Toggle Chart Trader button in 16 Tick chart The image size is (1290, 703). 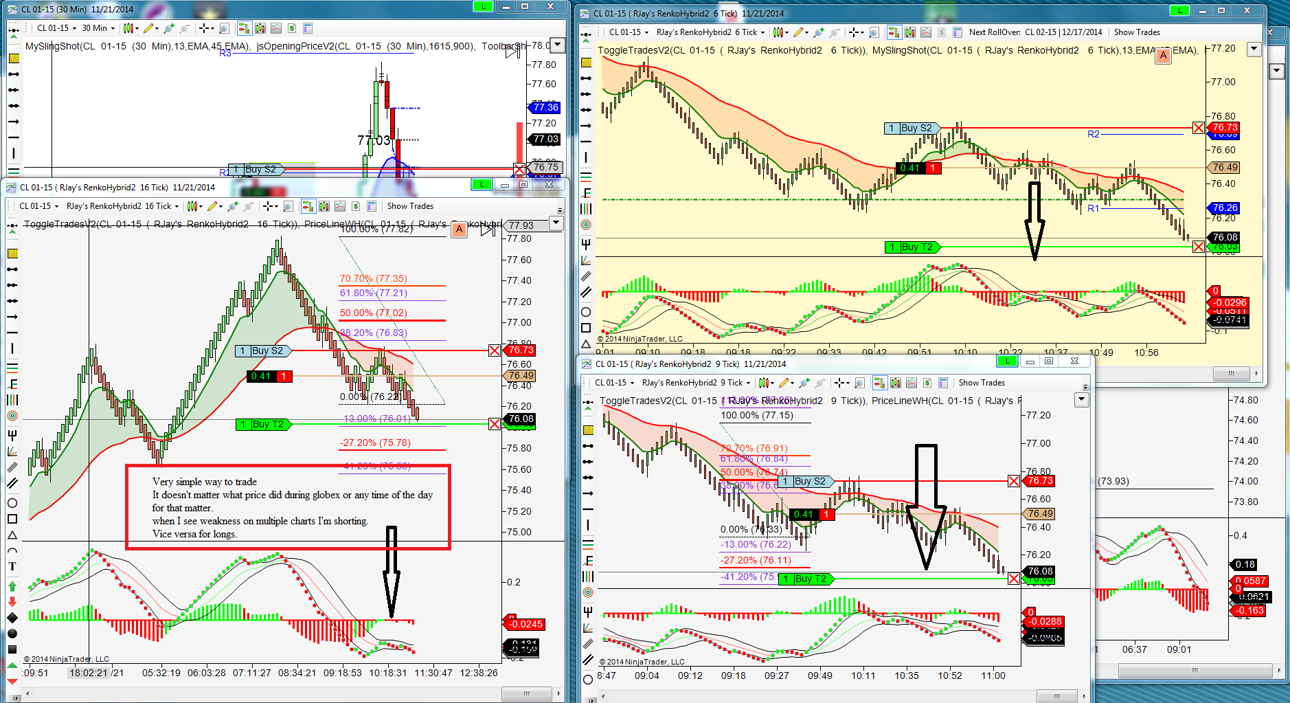click(x=308, y=206)
